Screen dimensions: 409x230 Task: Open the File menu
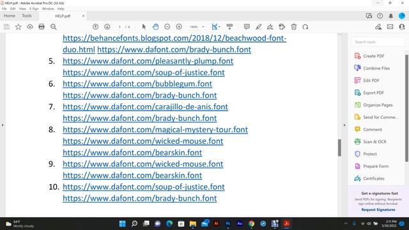point(4,8)
